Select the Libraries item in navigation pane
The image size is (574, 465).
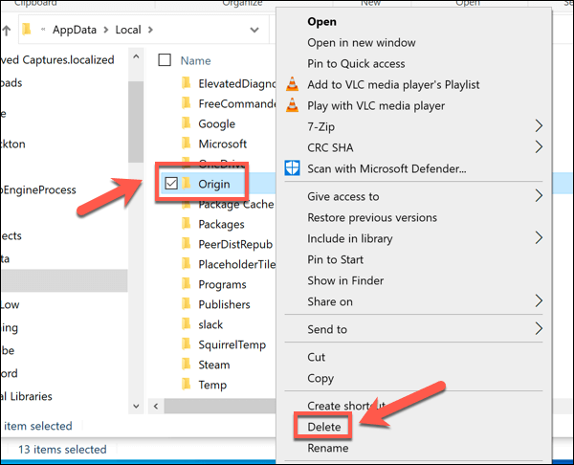point(27,396)
